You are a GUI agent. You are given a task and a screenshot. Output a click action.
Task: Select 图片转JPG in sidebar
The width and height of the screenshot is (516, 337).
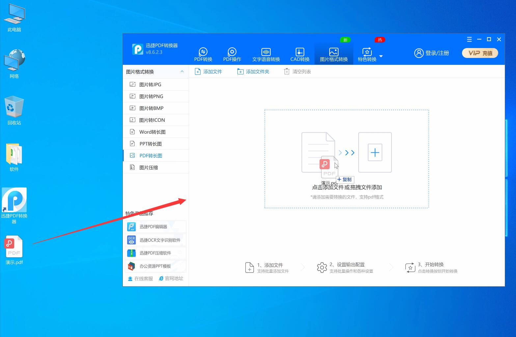pyautogui.click(x=156, y=84)
